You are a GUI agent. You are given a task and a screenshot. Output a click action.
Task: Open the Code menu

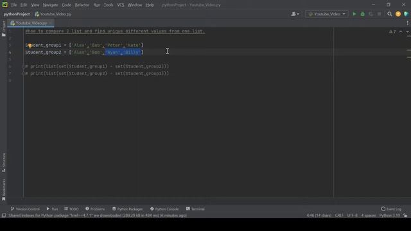tap(66, 5)
